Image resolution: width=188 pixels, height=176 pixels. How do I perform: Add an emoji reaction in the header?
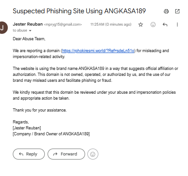click(153, 25)
